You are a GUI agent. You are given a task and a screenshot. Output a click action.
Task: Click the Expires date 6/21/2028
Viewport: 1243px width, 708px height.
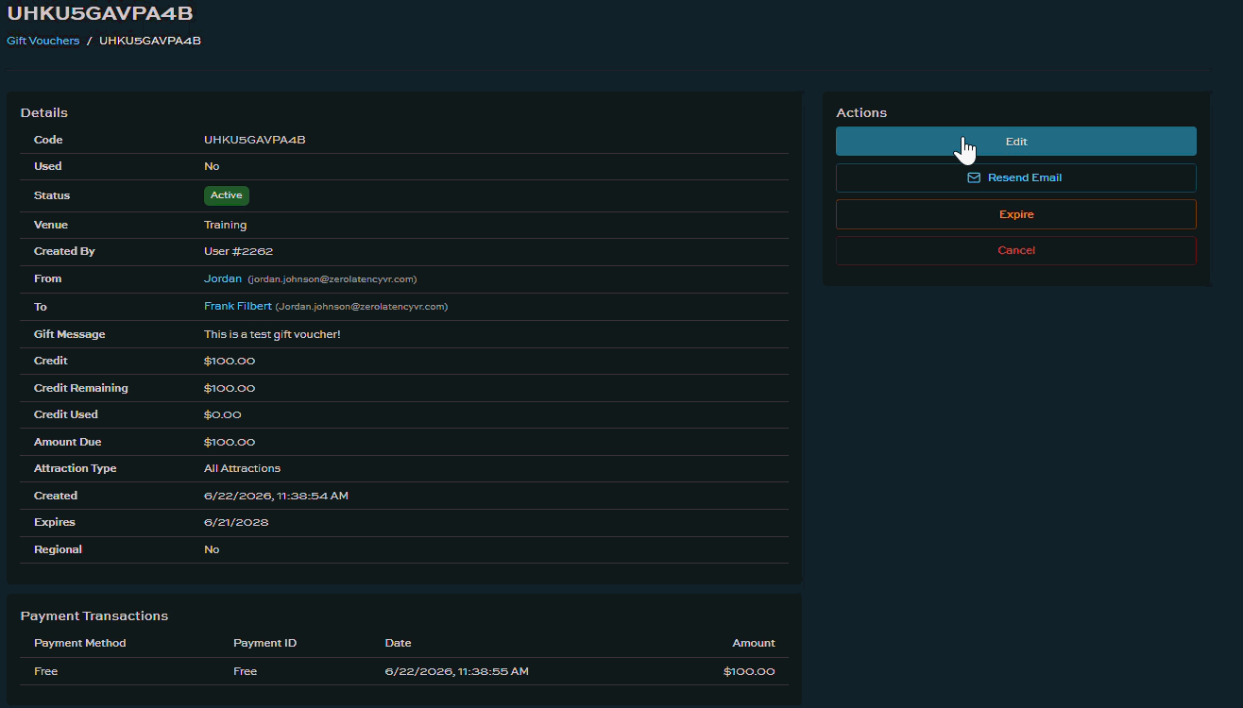coord(236,522)
